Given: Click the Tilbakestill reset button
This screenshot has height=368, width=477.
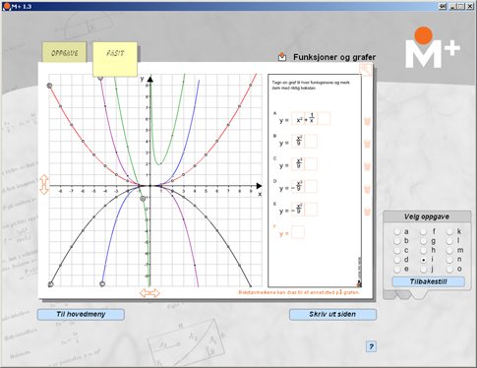Looking at the screenshot, I should click(428, 281).
